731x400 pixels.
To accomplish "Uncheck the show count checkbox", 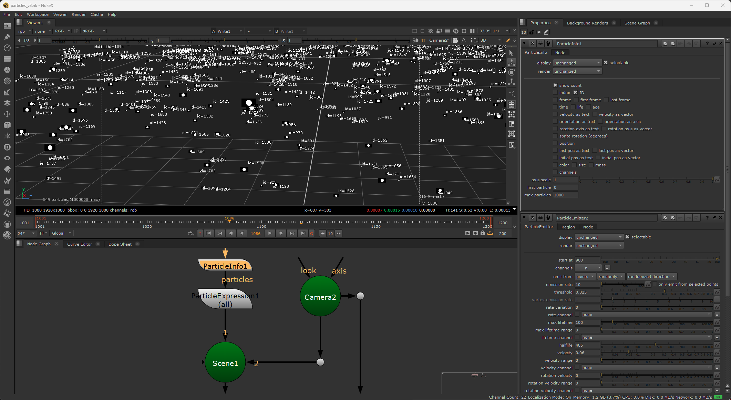I will click(555, 85).
